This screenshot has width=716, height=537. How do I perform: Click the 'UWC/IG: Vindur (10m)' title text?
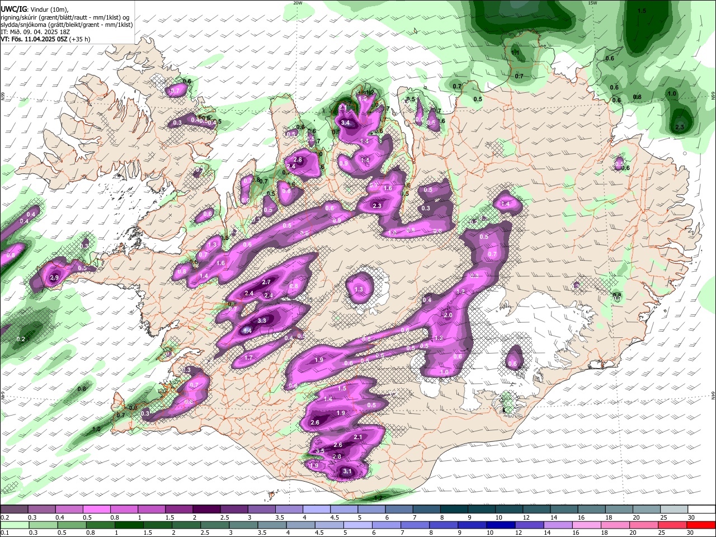(x=35, y=9)
